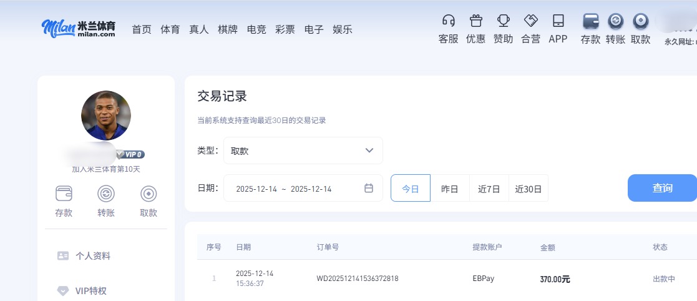Image resolution: width=697 pixels, height=301 pixels.
Task: Click the top bar 取款 withdraw icon
Action: (641, 21)
